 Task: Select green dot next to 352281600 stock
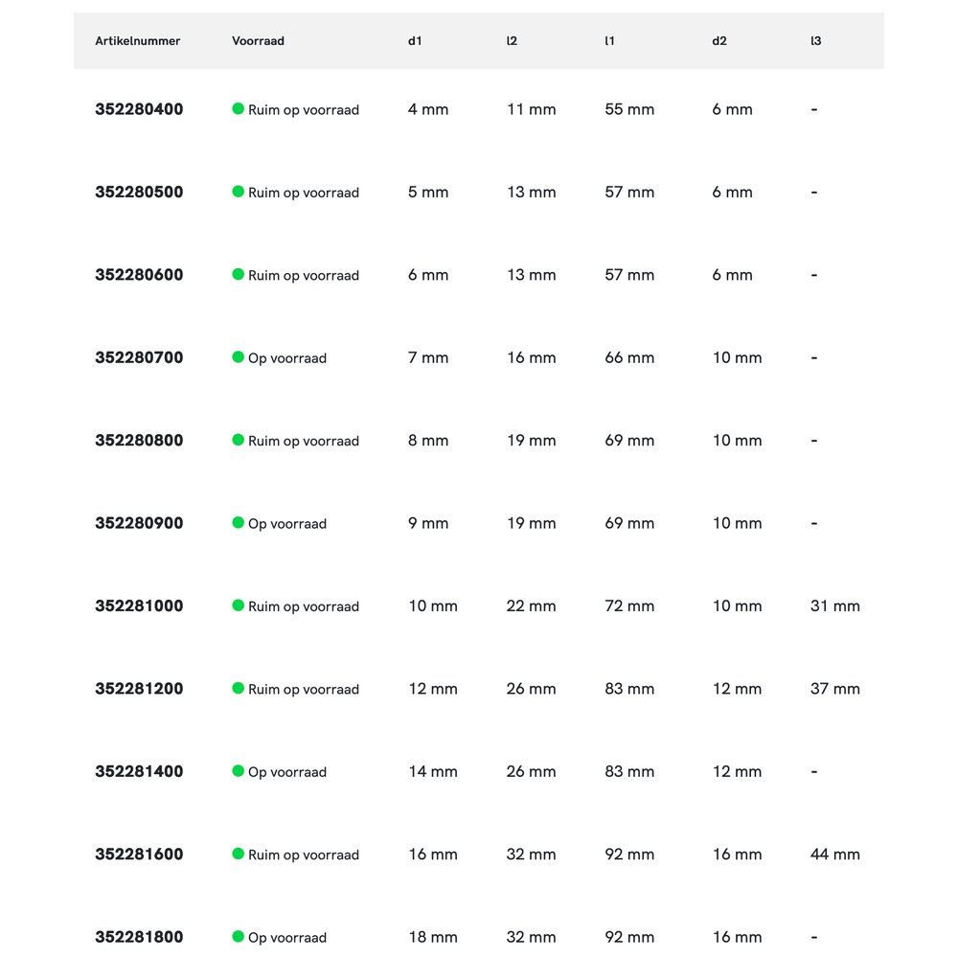click(x=239, y=854)
